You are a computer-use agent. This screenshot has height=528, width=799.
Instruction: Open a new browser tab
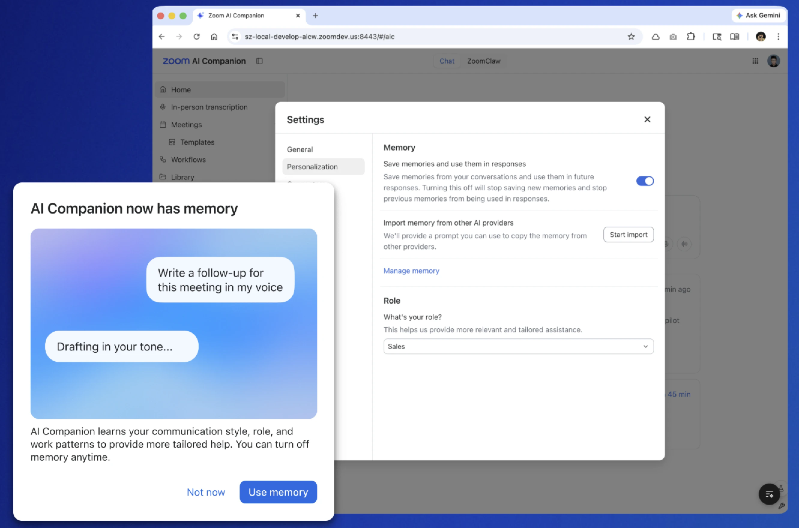315,16
